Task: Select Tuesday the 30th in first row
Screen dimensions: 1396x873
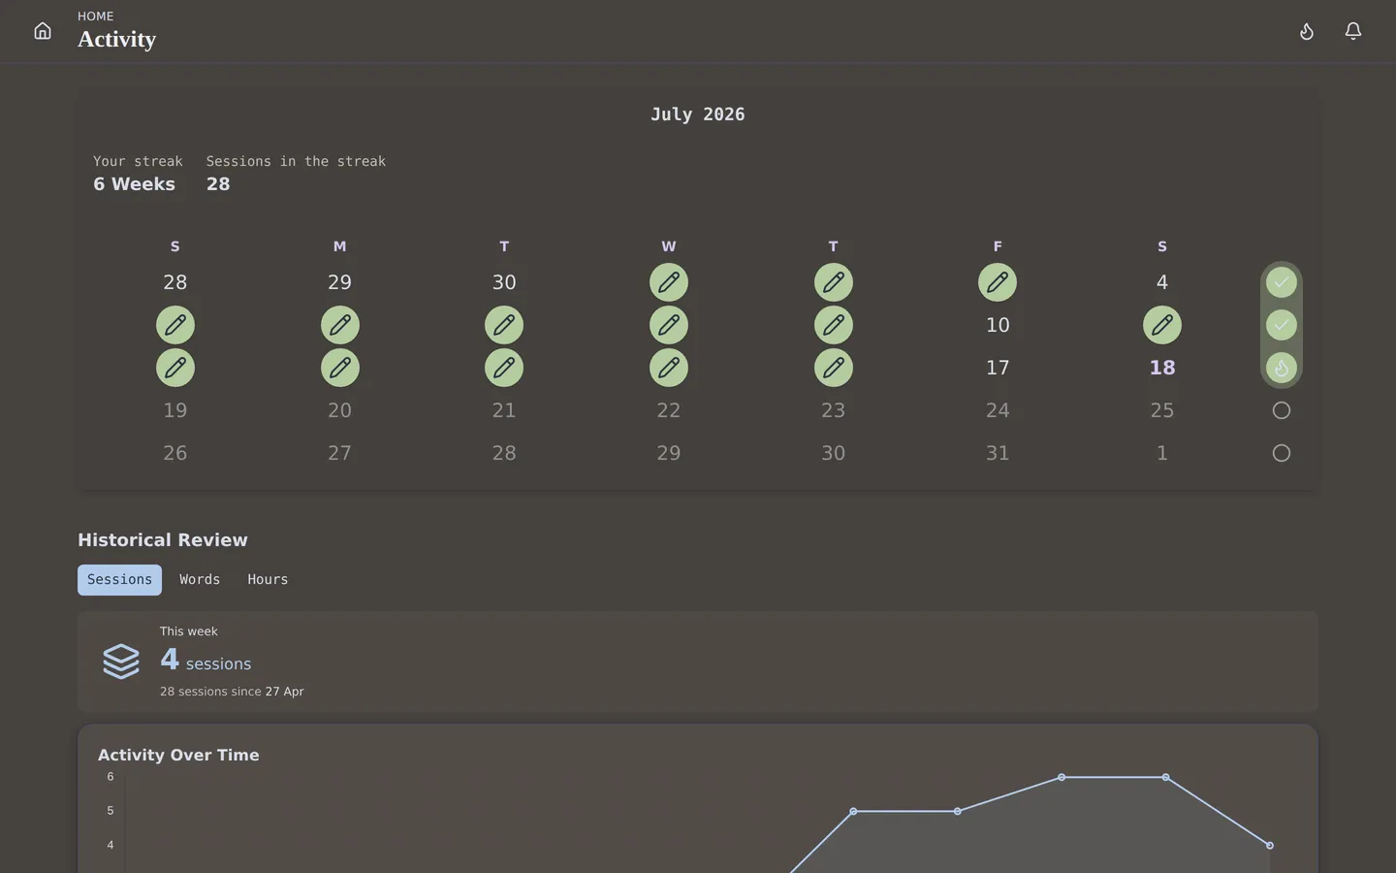Action: (x=504, y=282)
